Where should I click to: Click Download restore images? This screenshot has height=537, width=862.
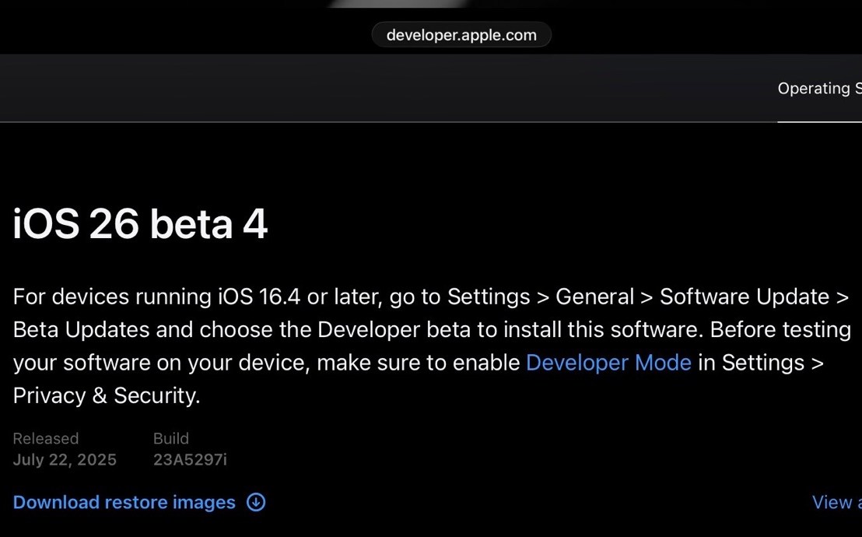(124, 502)
